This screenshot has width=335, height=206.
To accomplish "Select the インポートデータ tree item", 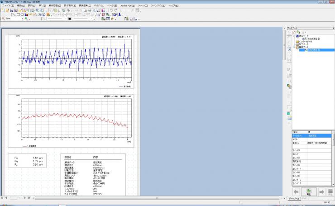I will pos(305,42).
